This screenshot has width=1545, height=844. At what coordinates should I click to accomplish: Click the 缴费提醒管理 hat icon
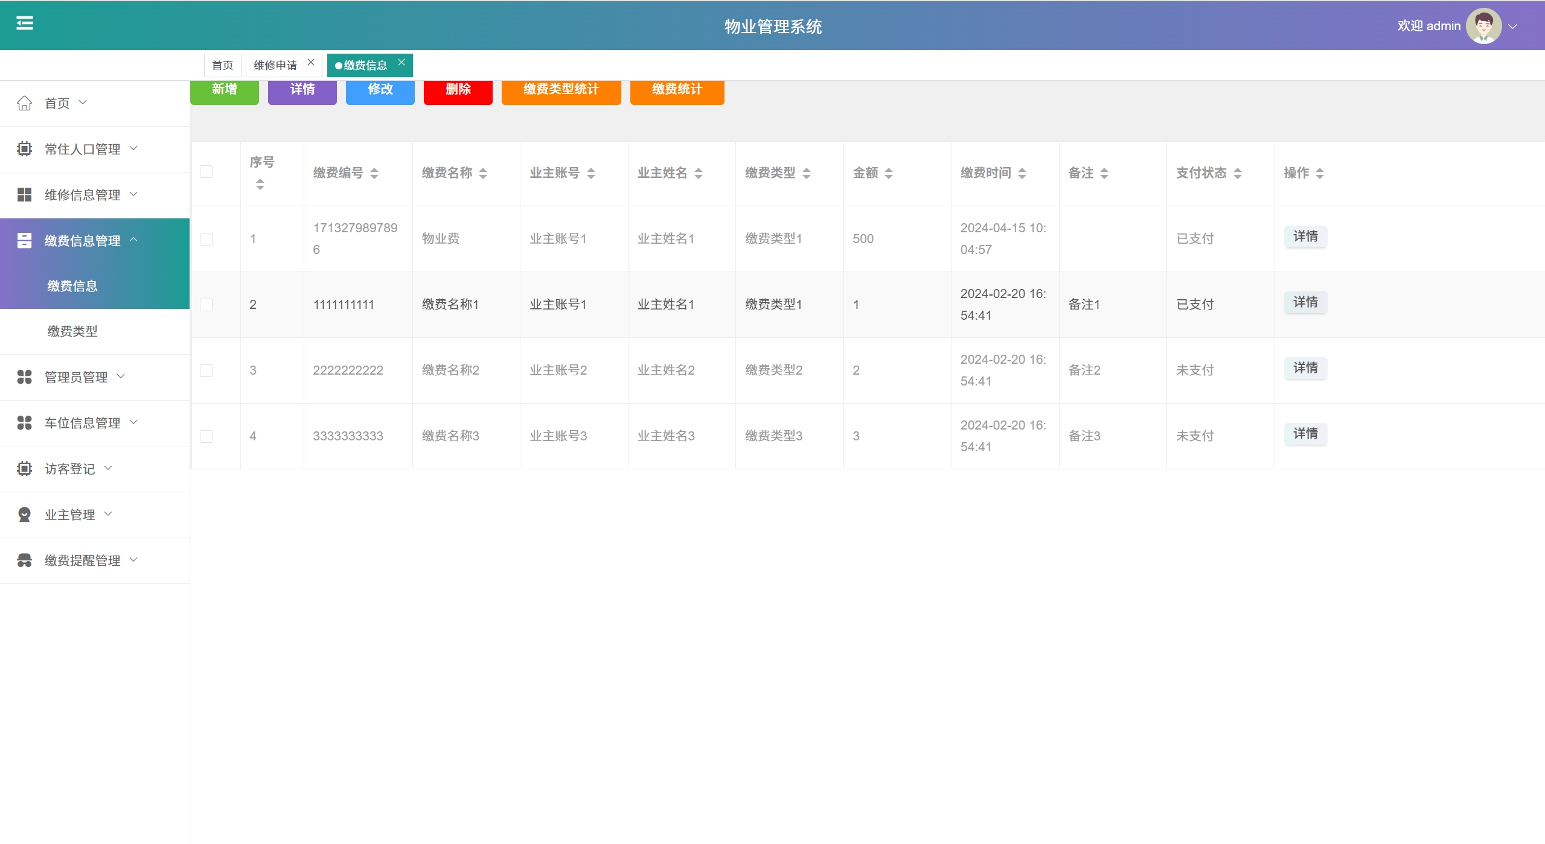coord(24,560)
